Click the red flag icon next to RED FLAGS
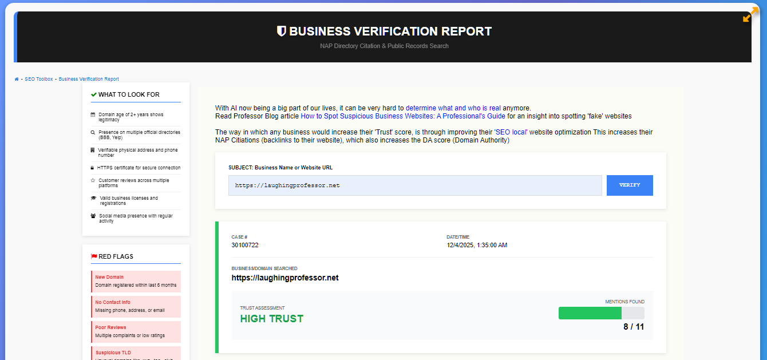The height and width of the screenshot is (360, 767). (x=94, y=256)
